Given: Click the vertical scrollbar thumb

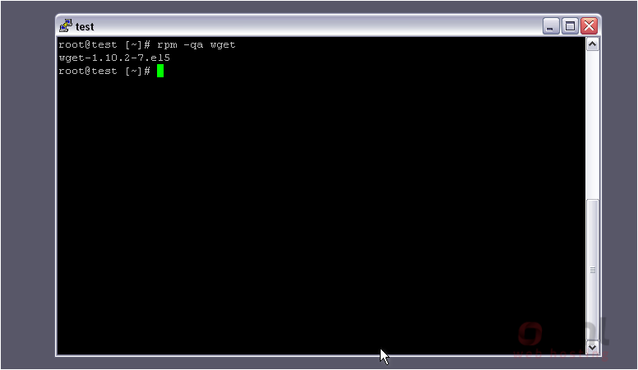Looking at the screenshot, I should [593, 270].
